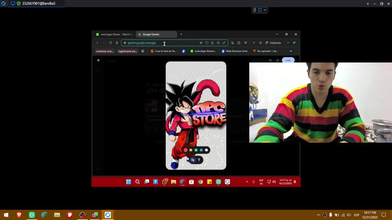Toggle fullscreen in remote session toolbar
The width and height of the screenshot is (392, 220).
click(260, 10)
